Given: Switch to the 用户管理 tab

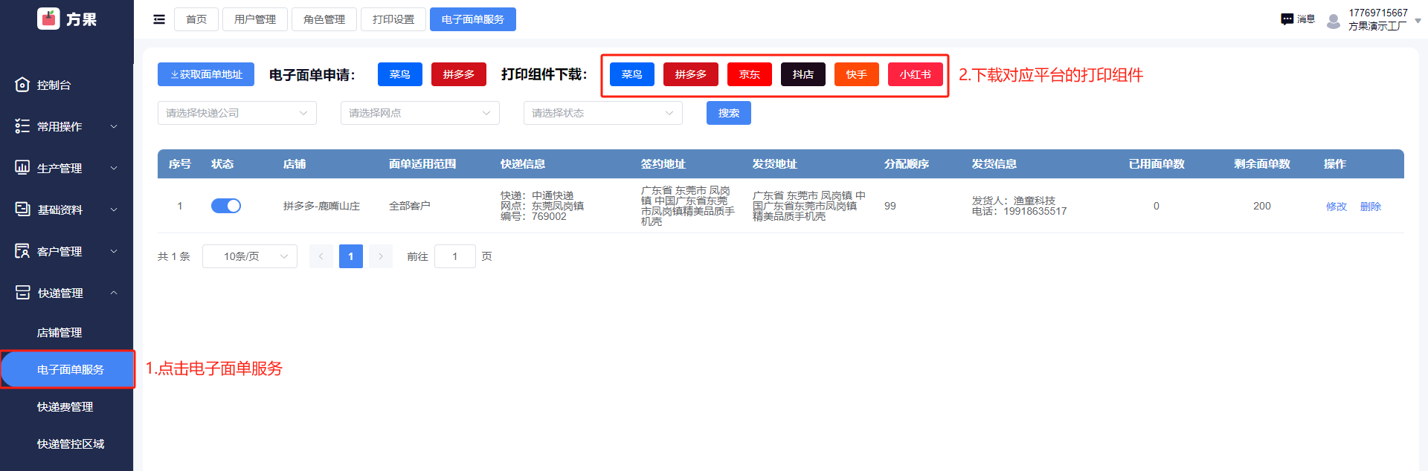Looking at the screenshot, I should click(255, 19).
